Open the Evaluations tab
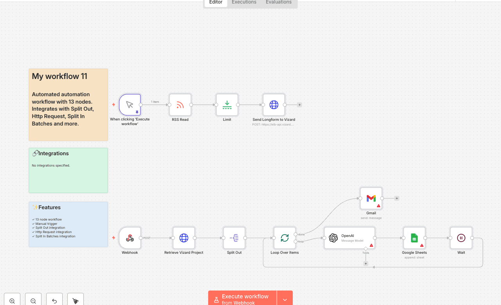 (x=278, y=2)
